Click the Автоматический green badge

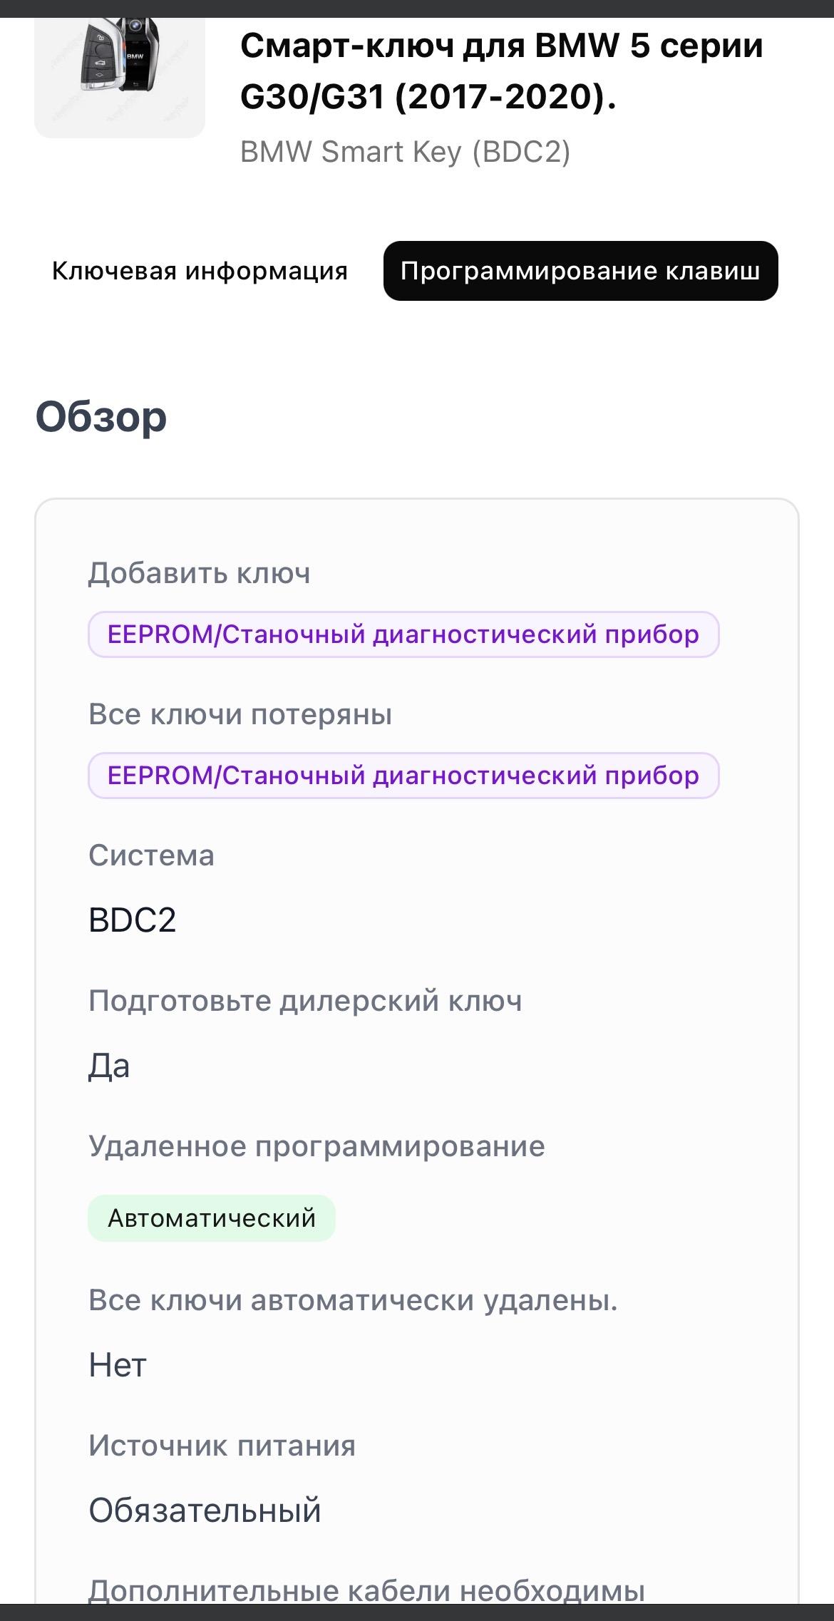pos(212,1218)
